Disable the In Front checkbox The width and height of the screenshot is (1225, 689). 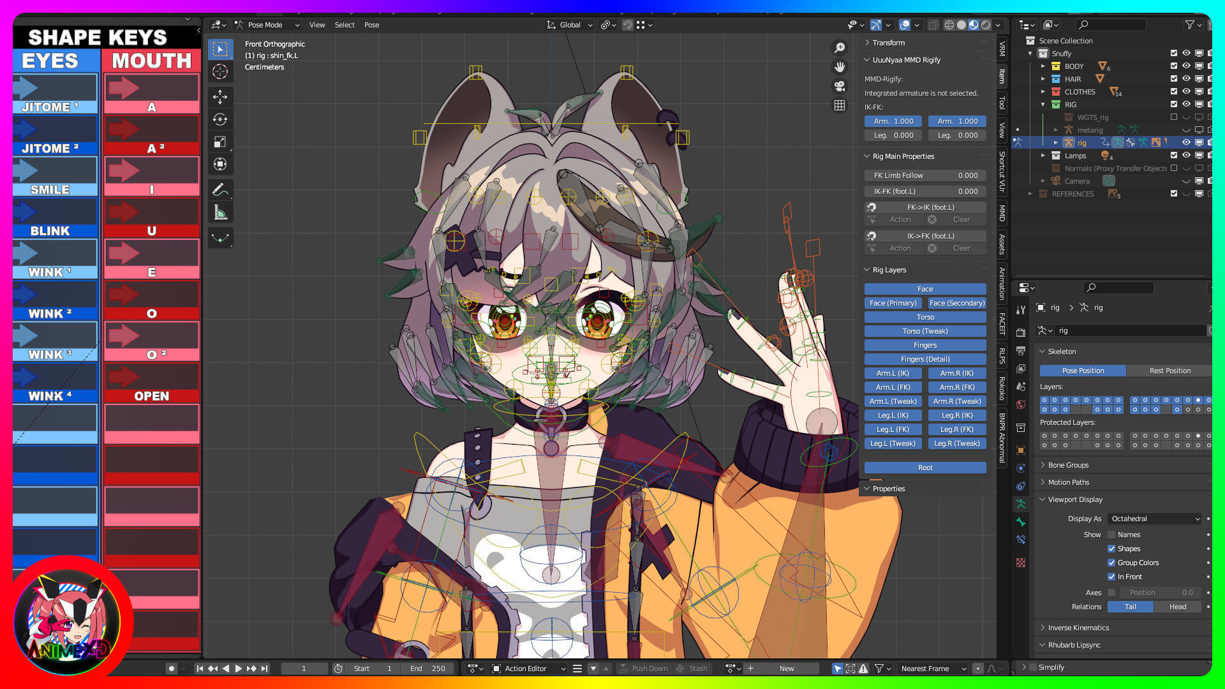click(1111, 577)
